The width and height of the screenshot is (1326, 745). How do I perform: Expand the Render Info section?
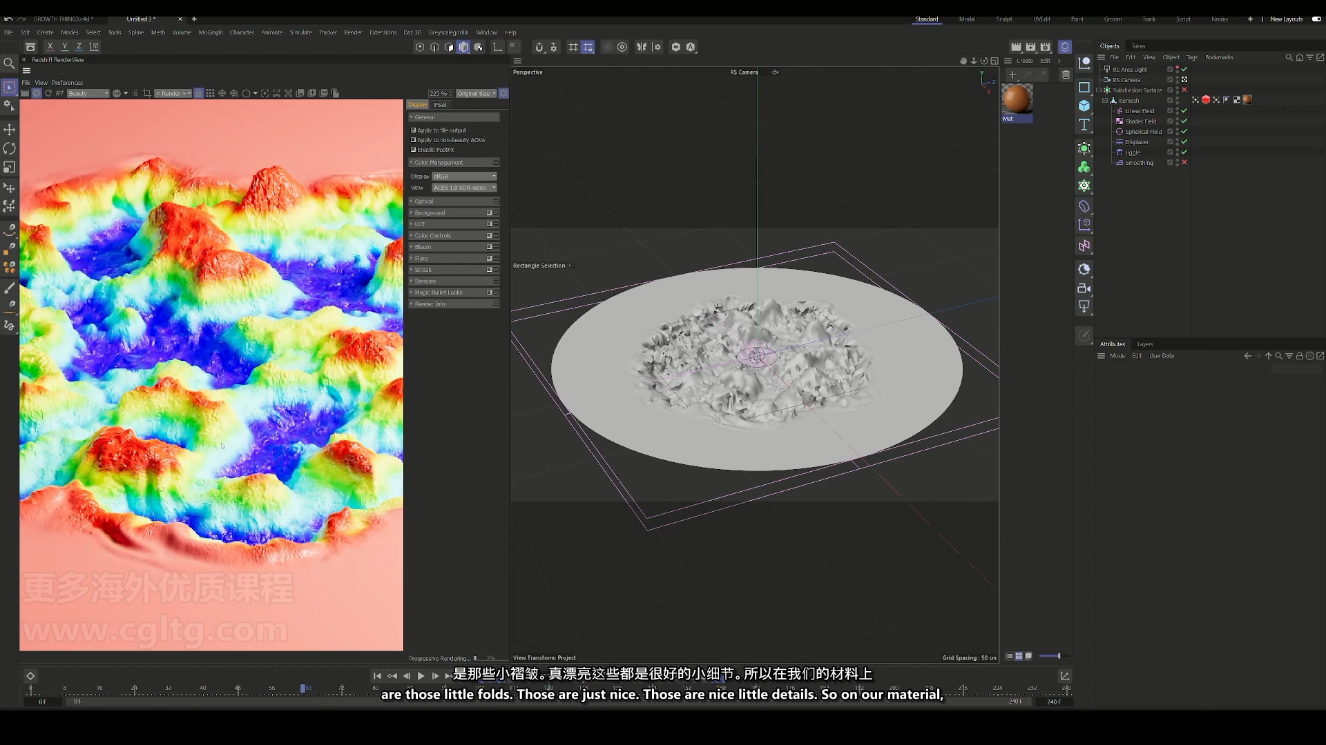pos(454,304)
